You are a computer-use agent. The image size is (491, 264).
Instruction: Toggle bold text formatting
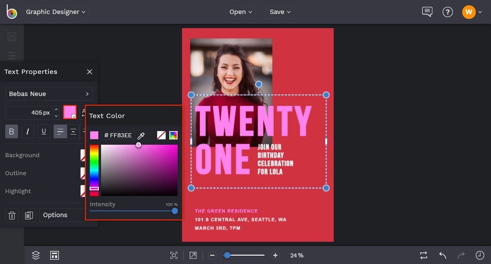11,131
